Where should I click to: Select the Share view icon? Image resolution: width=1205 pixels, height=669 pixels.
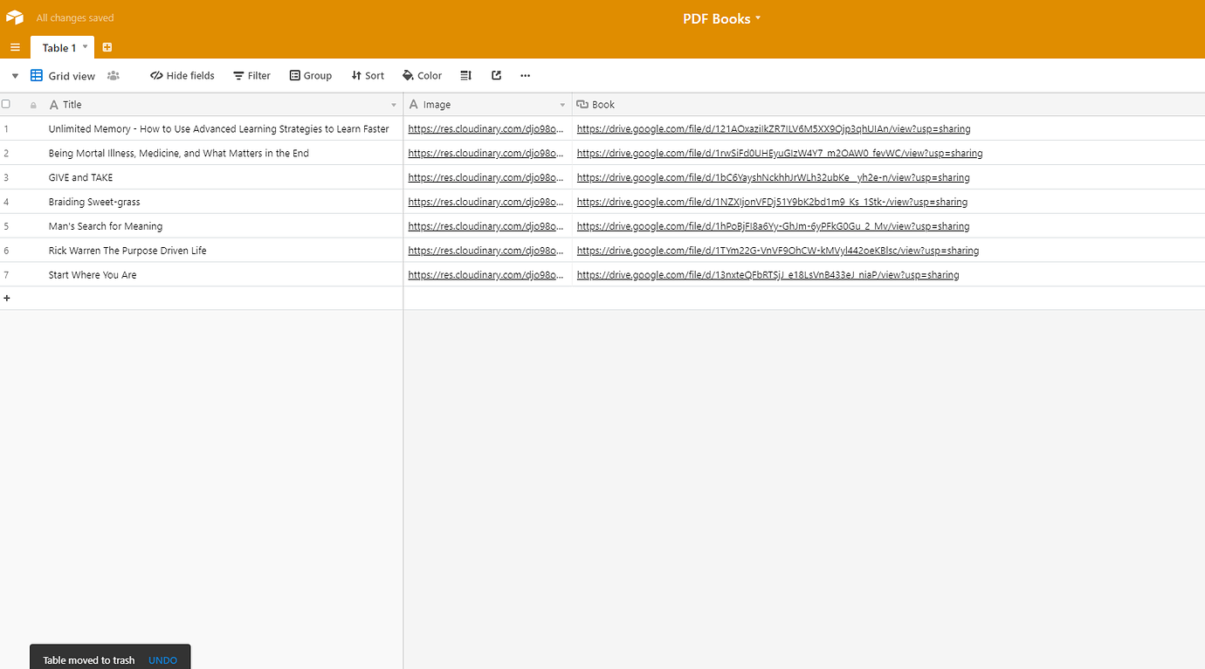pos(496,75)
